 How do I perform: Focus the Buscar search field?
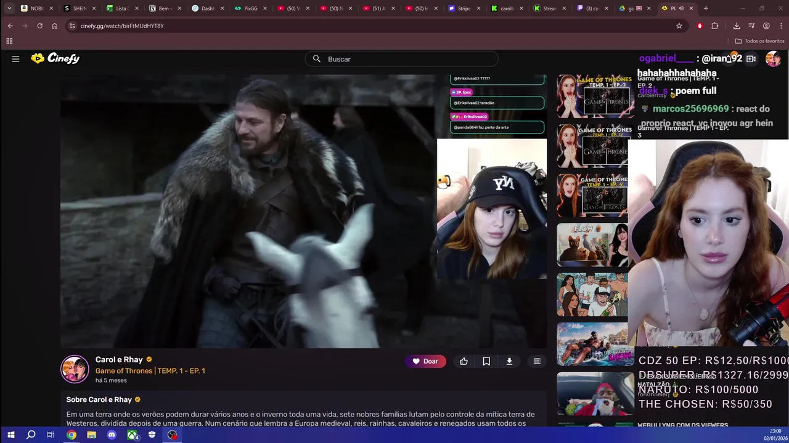(401, 58)
